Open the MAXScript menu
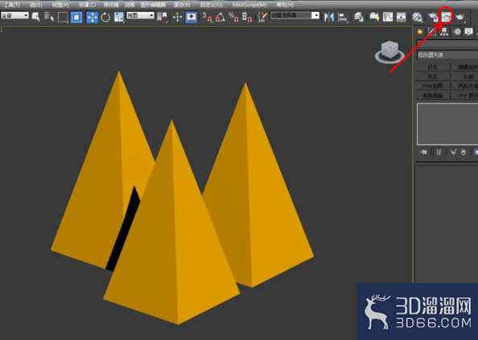478x340 pixels. tap(249, 5)
